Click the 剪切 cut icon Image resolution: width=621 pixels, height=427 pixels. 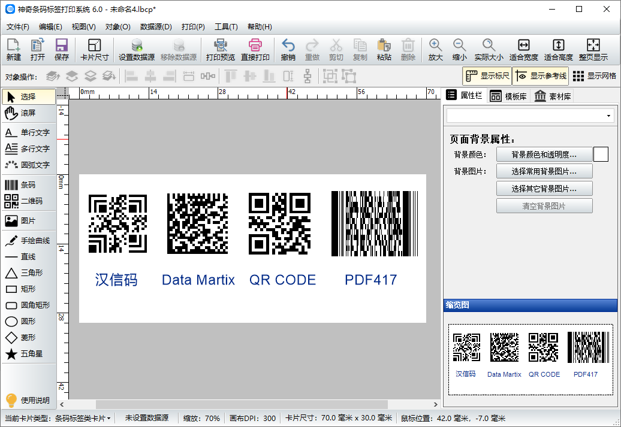(x=336, y=50)
